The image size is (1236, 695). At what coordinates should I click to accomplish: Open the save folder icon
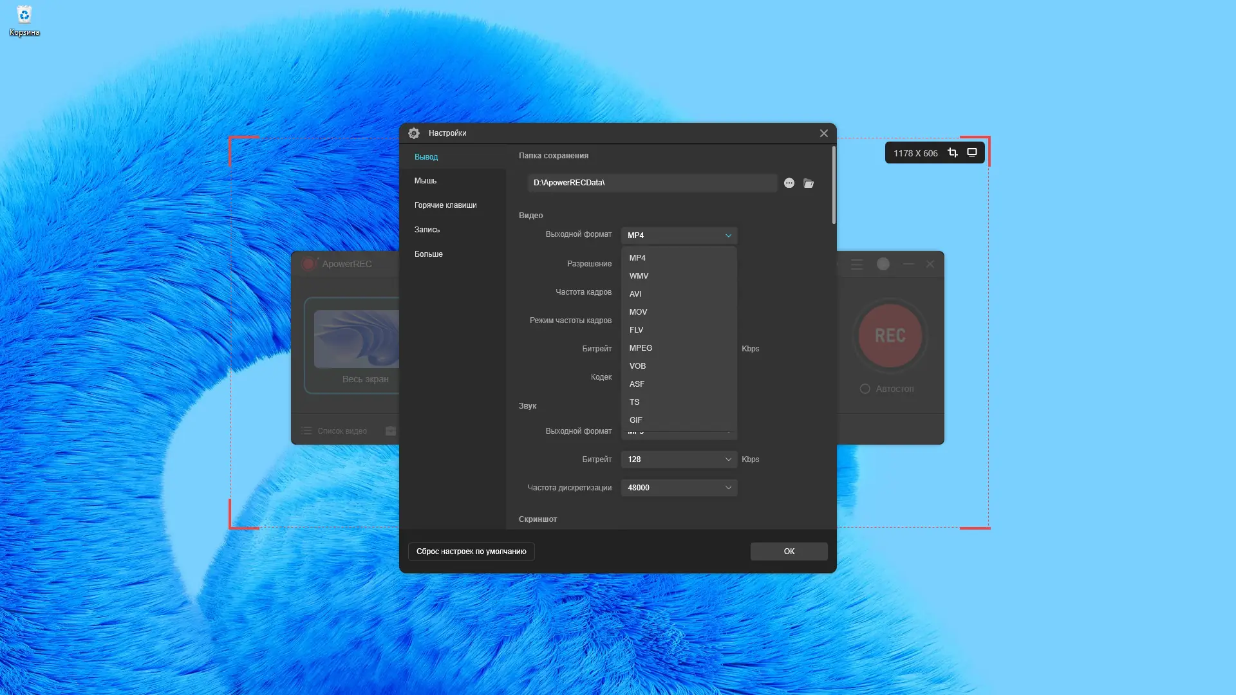[809, 183]
